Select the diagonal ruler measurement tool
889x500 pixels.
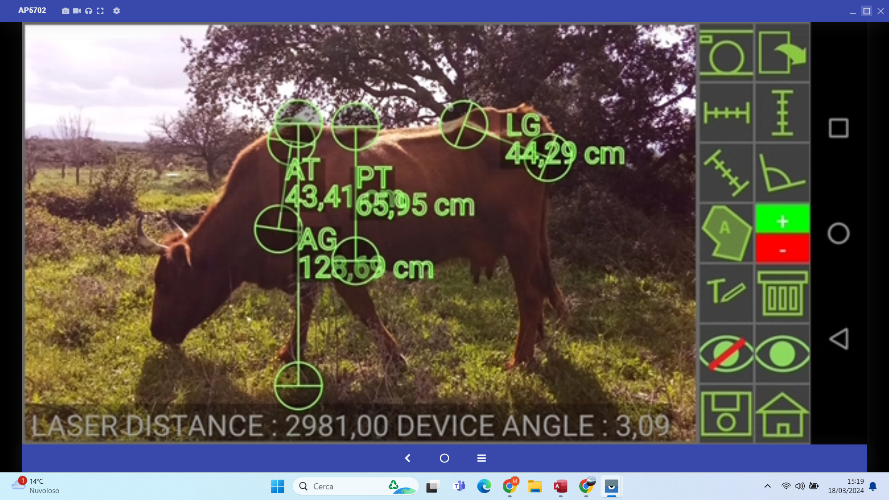[x=726, y=173]
